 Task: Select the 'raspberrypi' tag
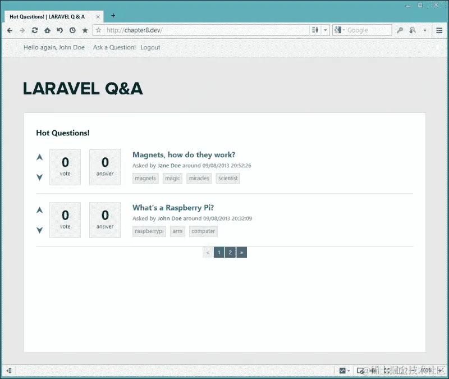[x=149, y=231]
